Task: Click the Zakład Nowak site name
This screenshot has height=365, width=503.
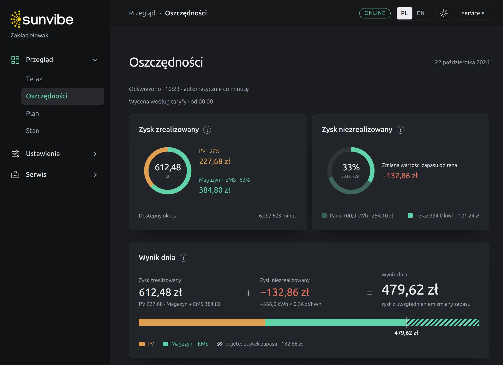Action: (x=30, y=35)
